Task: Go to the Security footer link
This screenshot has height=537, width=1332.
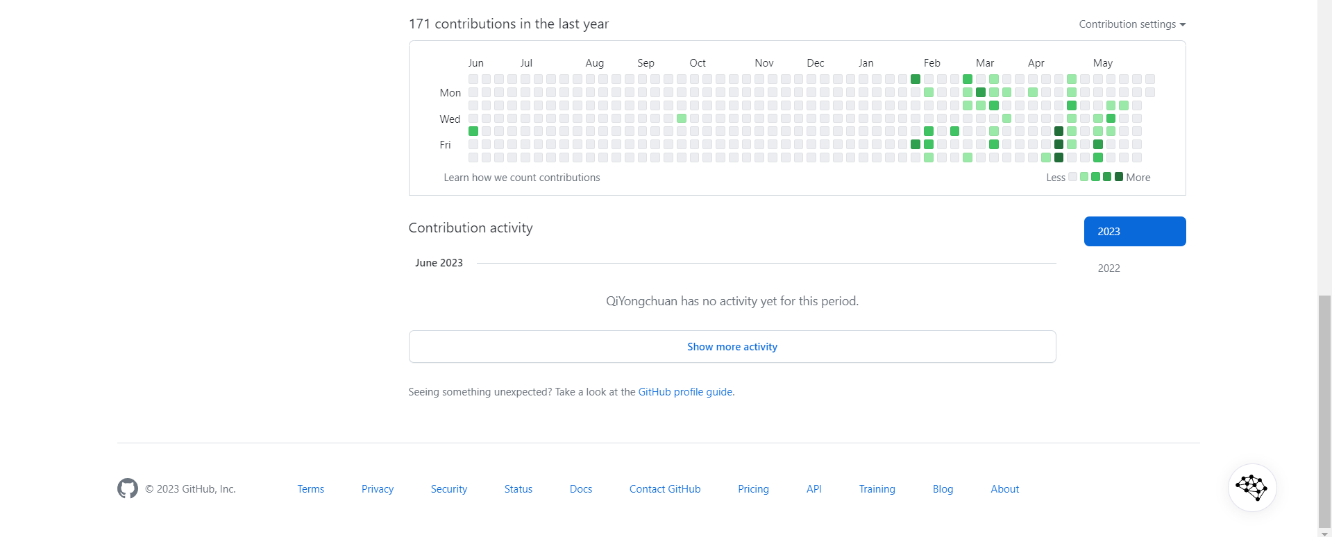Action: pyautogui.click(x=449, y=489)
